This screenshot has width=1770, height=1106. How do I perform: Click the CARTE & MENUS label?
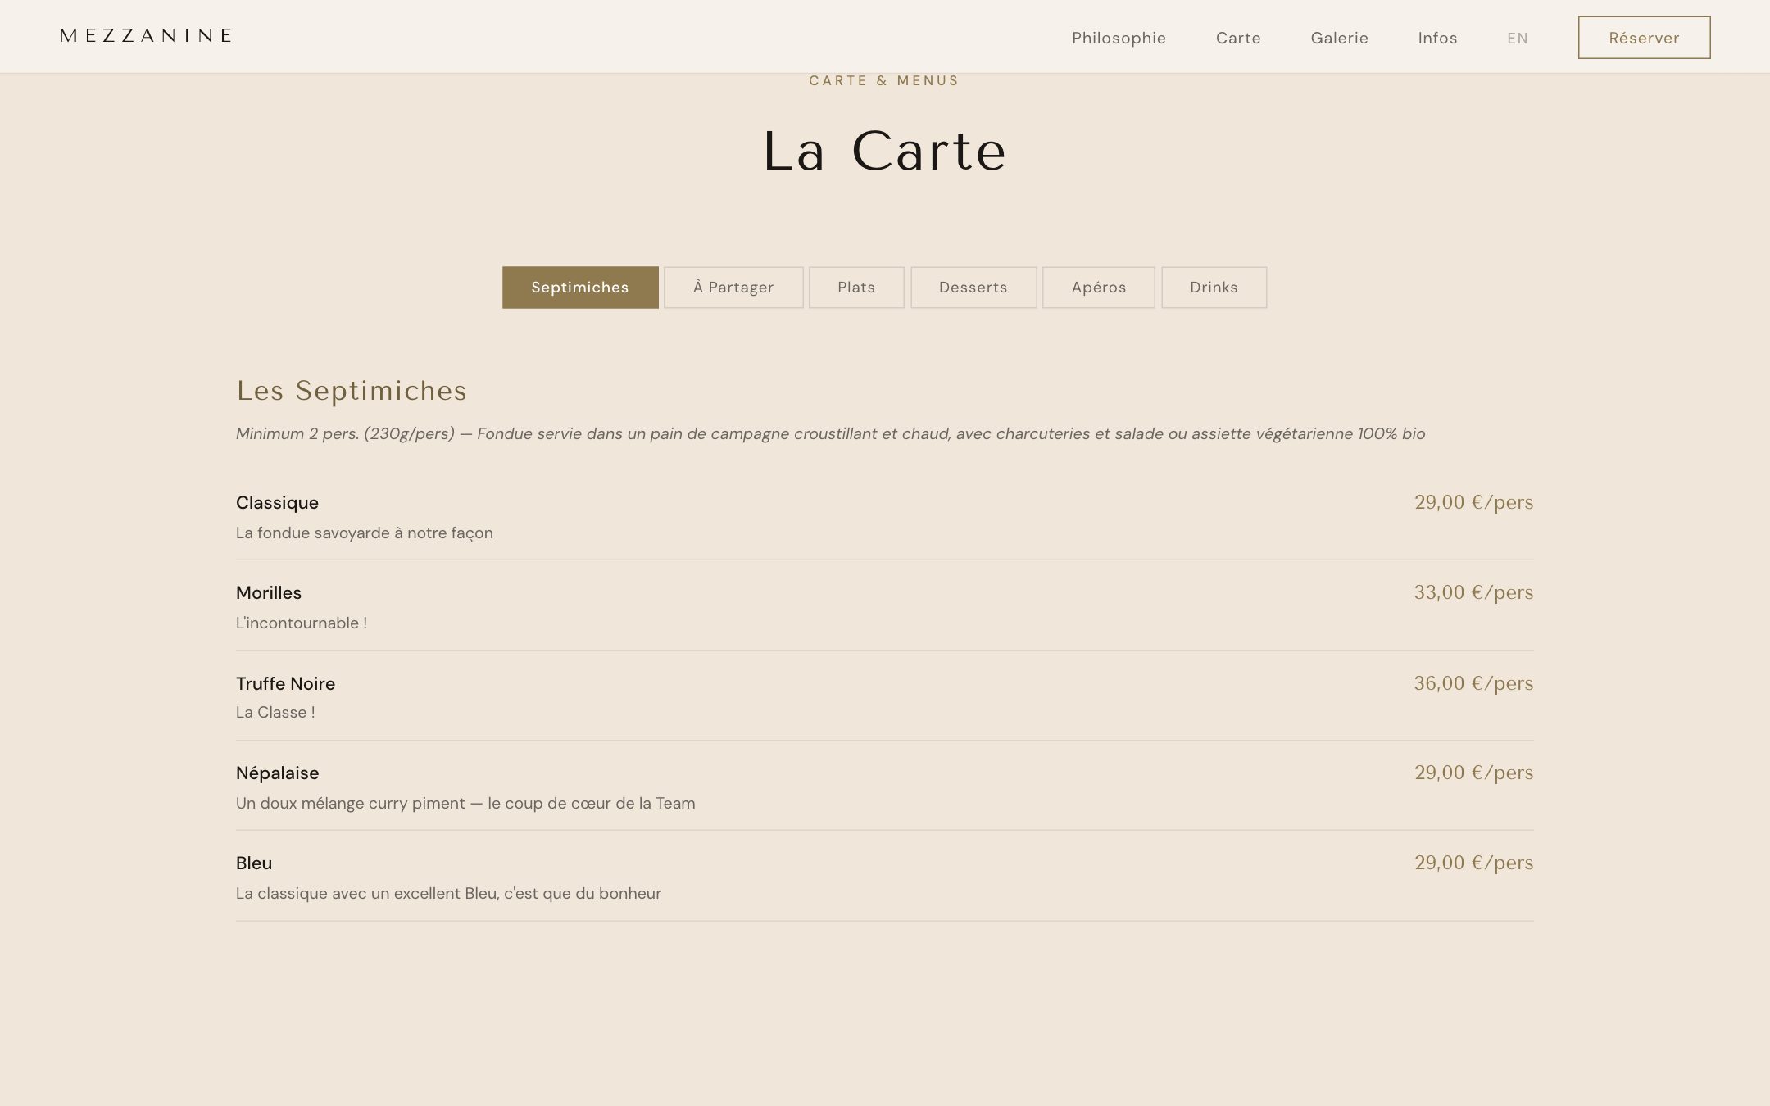884,80
